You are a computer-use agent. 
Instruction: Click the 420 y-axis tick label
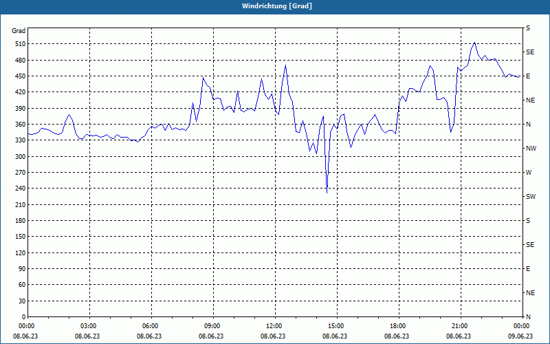click(x=20, y=92)
